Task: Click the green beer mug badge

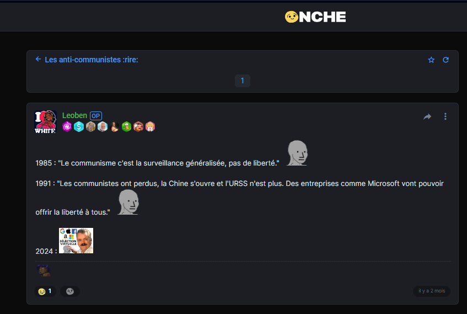Action: pos(127,127)
